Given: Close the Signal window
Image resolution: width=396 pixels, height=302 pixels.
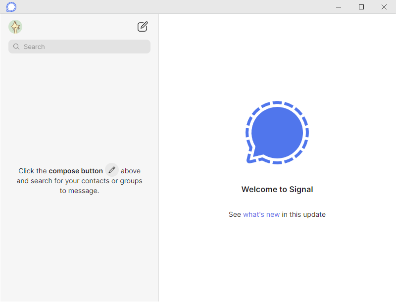Looking at the screenshot, I should tap(384, 7).
